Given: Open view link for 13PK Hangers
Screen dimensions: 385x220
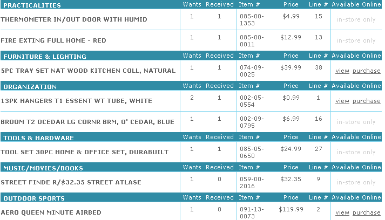Looking at the screenshot, I should click(342, 101).
